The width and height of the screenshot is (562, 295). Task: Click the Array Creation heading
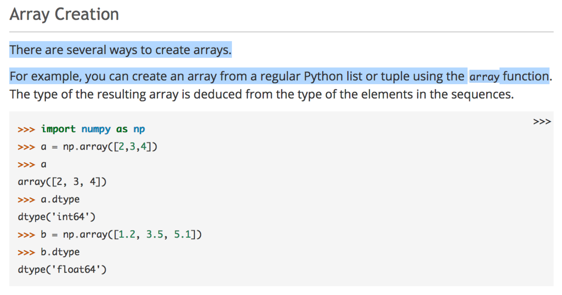pyautogui.click(x=64, y=14)
